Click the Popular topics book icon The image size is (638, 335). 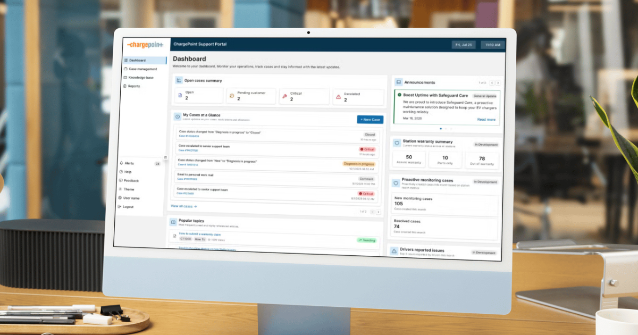point(173,222)
